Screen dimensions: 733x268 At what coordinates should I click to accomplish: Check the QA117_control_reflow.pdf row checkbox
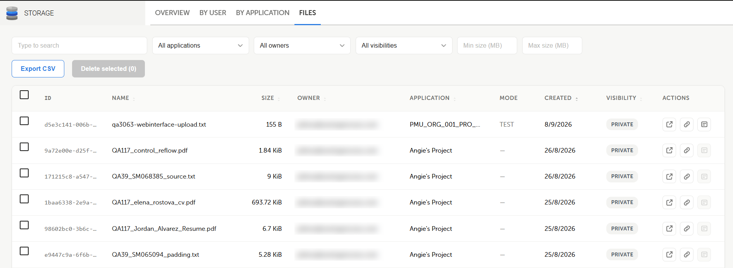[24, 147]
